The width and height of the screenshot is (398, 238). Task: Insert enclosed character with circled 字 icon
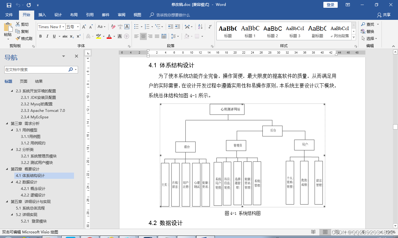tap(127, 36)
